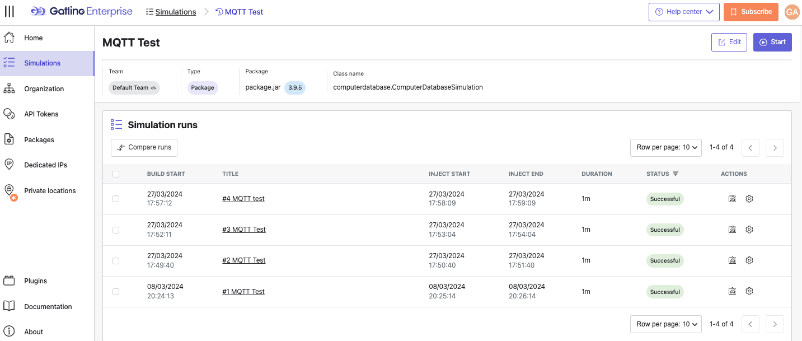Open the #1 MQTT Test run link
Screen dimensions: 802x341
pyautogui.click(x=243, y=292)
